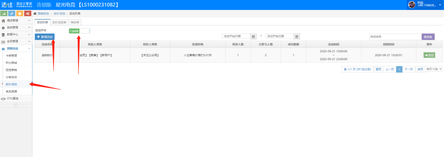Click the page record count text
Viewport: 444px width, 157px height.
(357, 69)
